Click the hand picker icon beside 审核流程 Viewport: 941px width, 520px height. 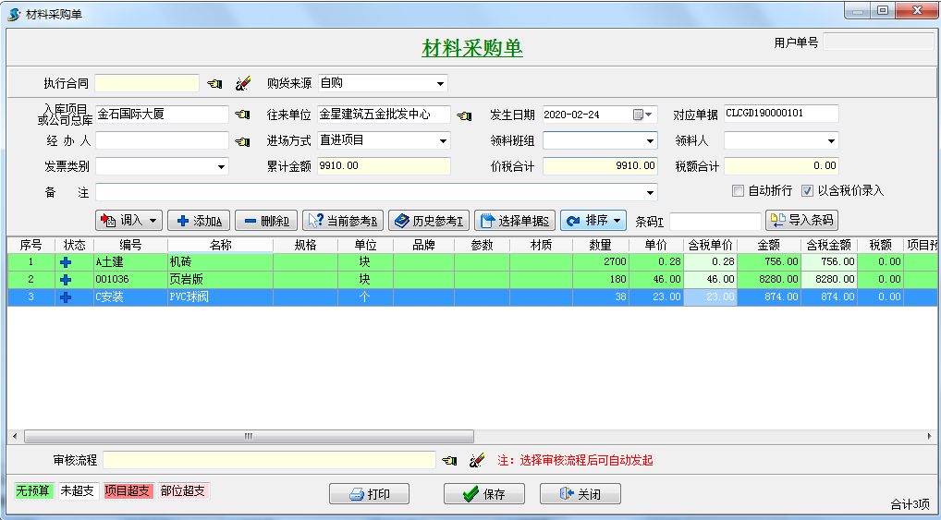[x=449, y=460]
